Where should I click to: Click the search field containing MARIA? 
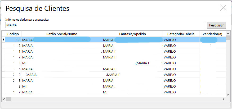pos(105,25)
